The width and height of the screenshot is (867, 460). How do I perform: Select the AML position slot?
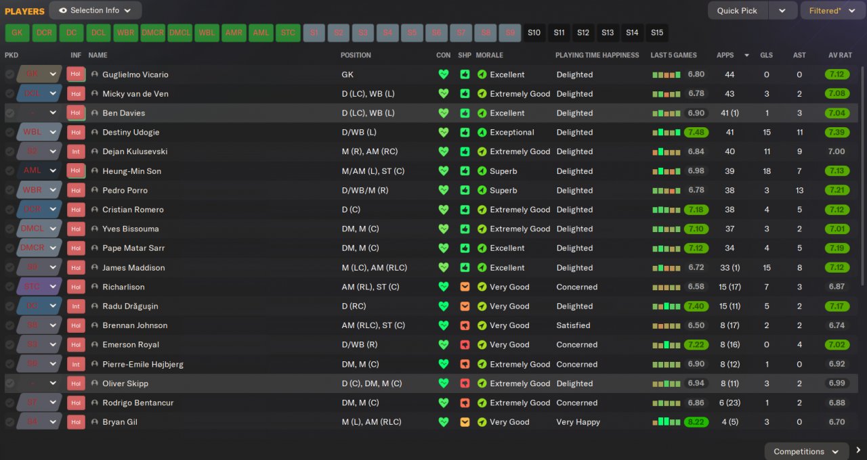point(261,32)
